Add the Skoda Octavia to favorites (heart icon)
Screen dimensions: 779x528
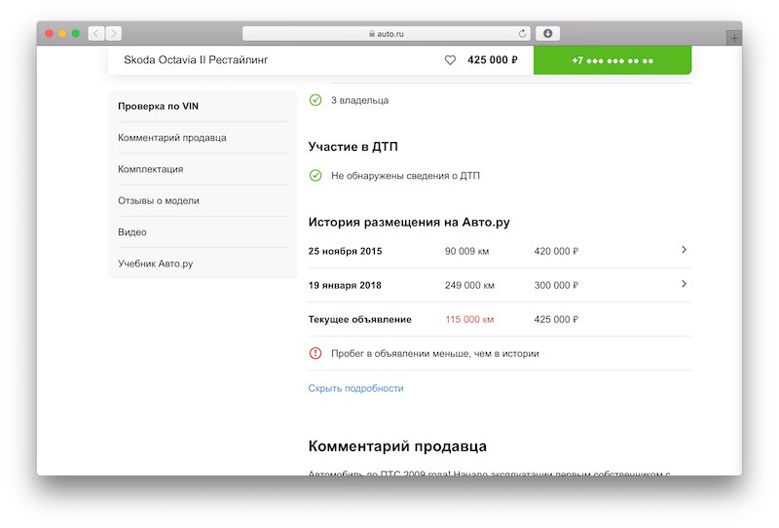click(x=450, y=60)
